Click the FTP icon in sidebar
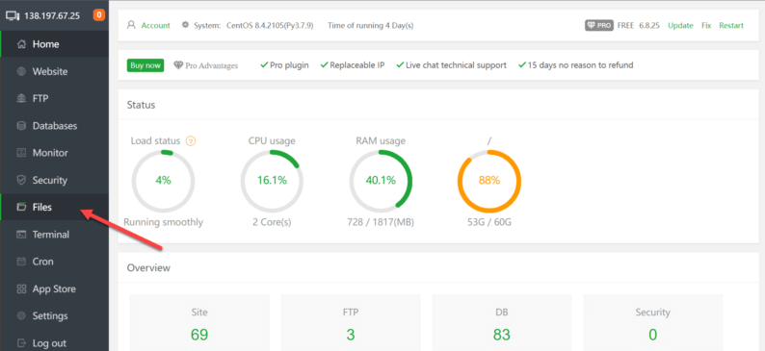This screenshot has width=765, height=351. pyautogui.click(x=21, y=99)
